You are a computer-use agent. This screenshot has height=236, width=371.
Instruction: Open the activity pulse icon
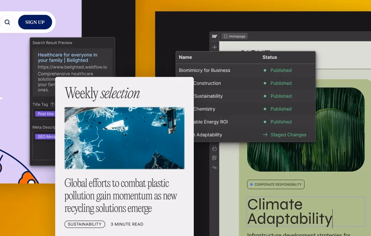pos(214,167)
